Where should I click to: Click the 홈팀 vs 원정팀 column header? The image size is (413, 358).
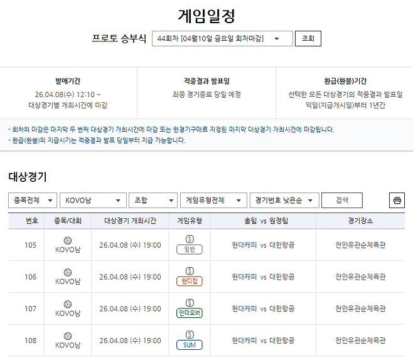coord(266,221)
